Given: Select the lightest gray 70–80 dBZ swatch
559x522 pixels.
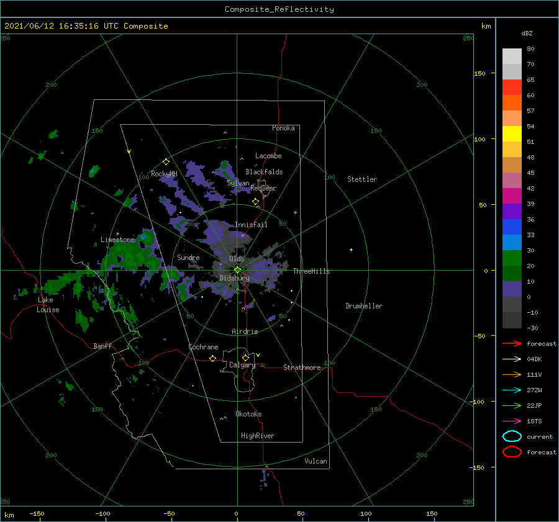Looking at the screenshot, I should (x=512, y=56).
